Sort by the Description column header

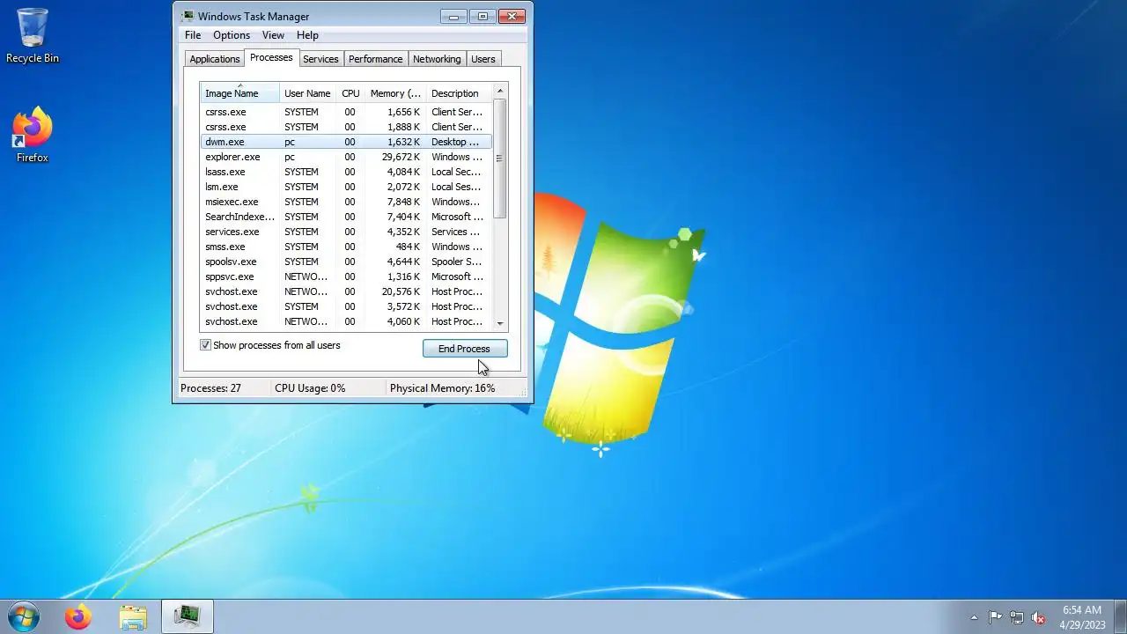point(459,92)
